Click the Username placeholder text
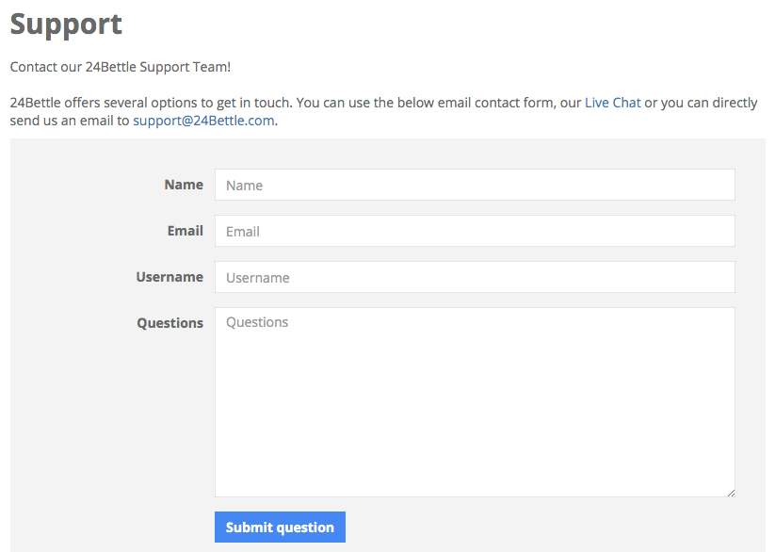The height and width of the screenshot is (552, 775). point(257,278)
